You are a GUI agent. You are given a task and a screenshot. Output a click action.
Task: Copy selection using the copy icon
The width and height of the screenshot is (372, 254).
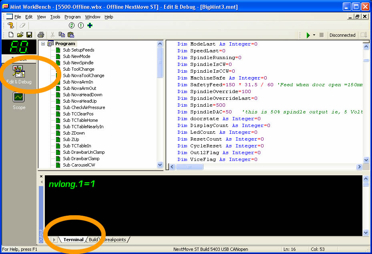[62, 35]
